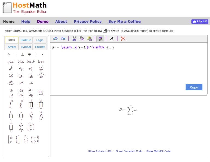Insert the 2x2 matrix template
This screenshot has width=210, height=162.
[14, 139]
